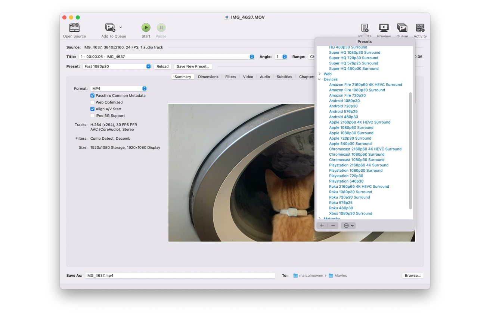The height and width of the screenshot is (314, 490).
Task: Show the Queue window icon
Action: (402, 28)
